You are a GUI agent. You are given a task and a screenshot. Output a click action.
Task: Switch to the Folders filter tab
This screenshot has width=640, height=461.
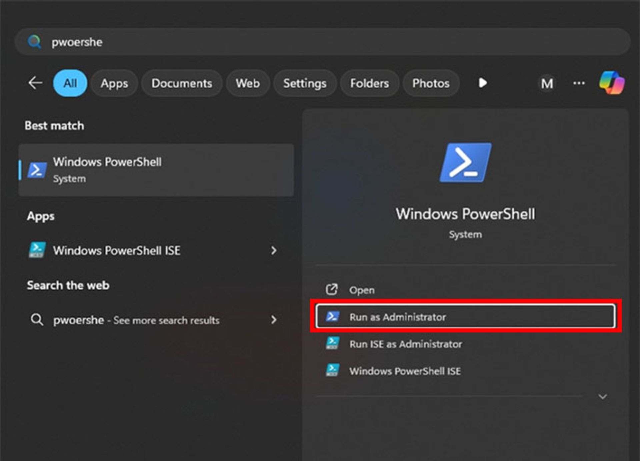(369, 83)
